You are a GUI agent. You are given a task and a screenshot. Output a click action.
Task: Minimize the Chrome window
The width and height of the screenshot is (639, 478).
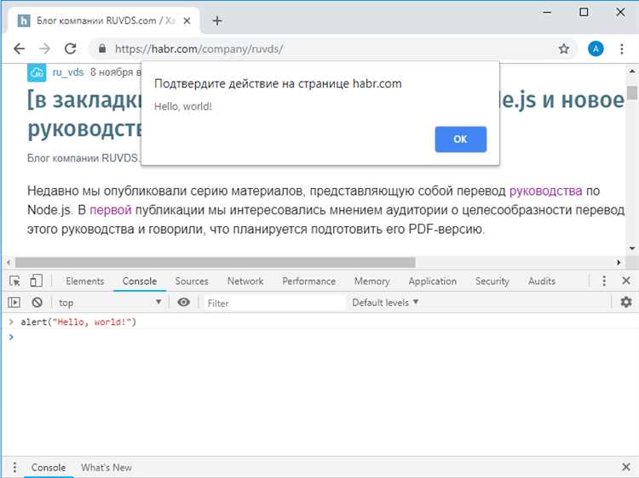[x=547, y=12]
